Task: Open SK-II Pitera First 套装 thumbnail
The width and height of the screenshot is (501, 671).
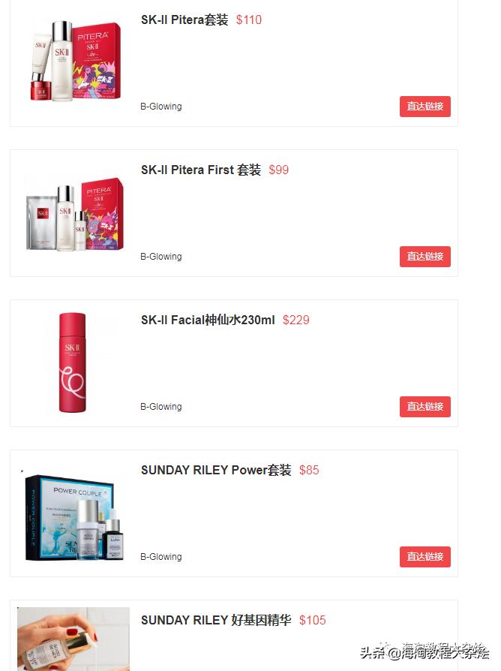Action: coord(75,214)
